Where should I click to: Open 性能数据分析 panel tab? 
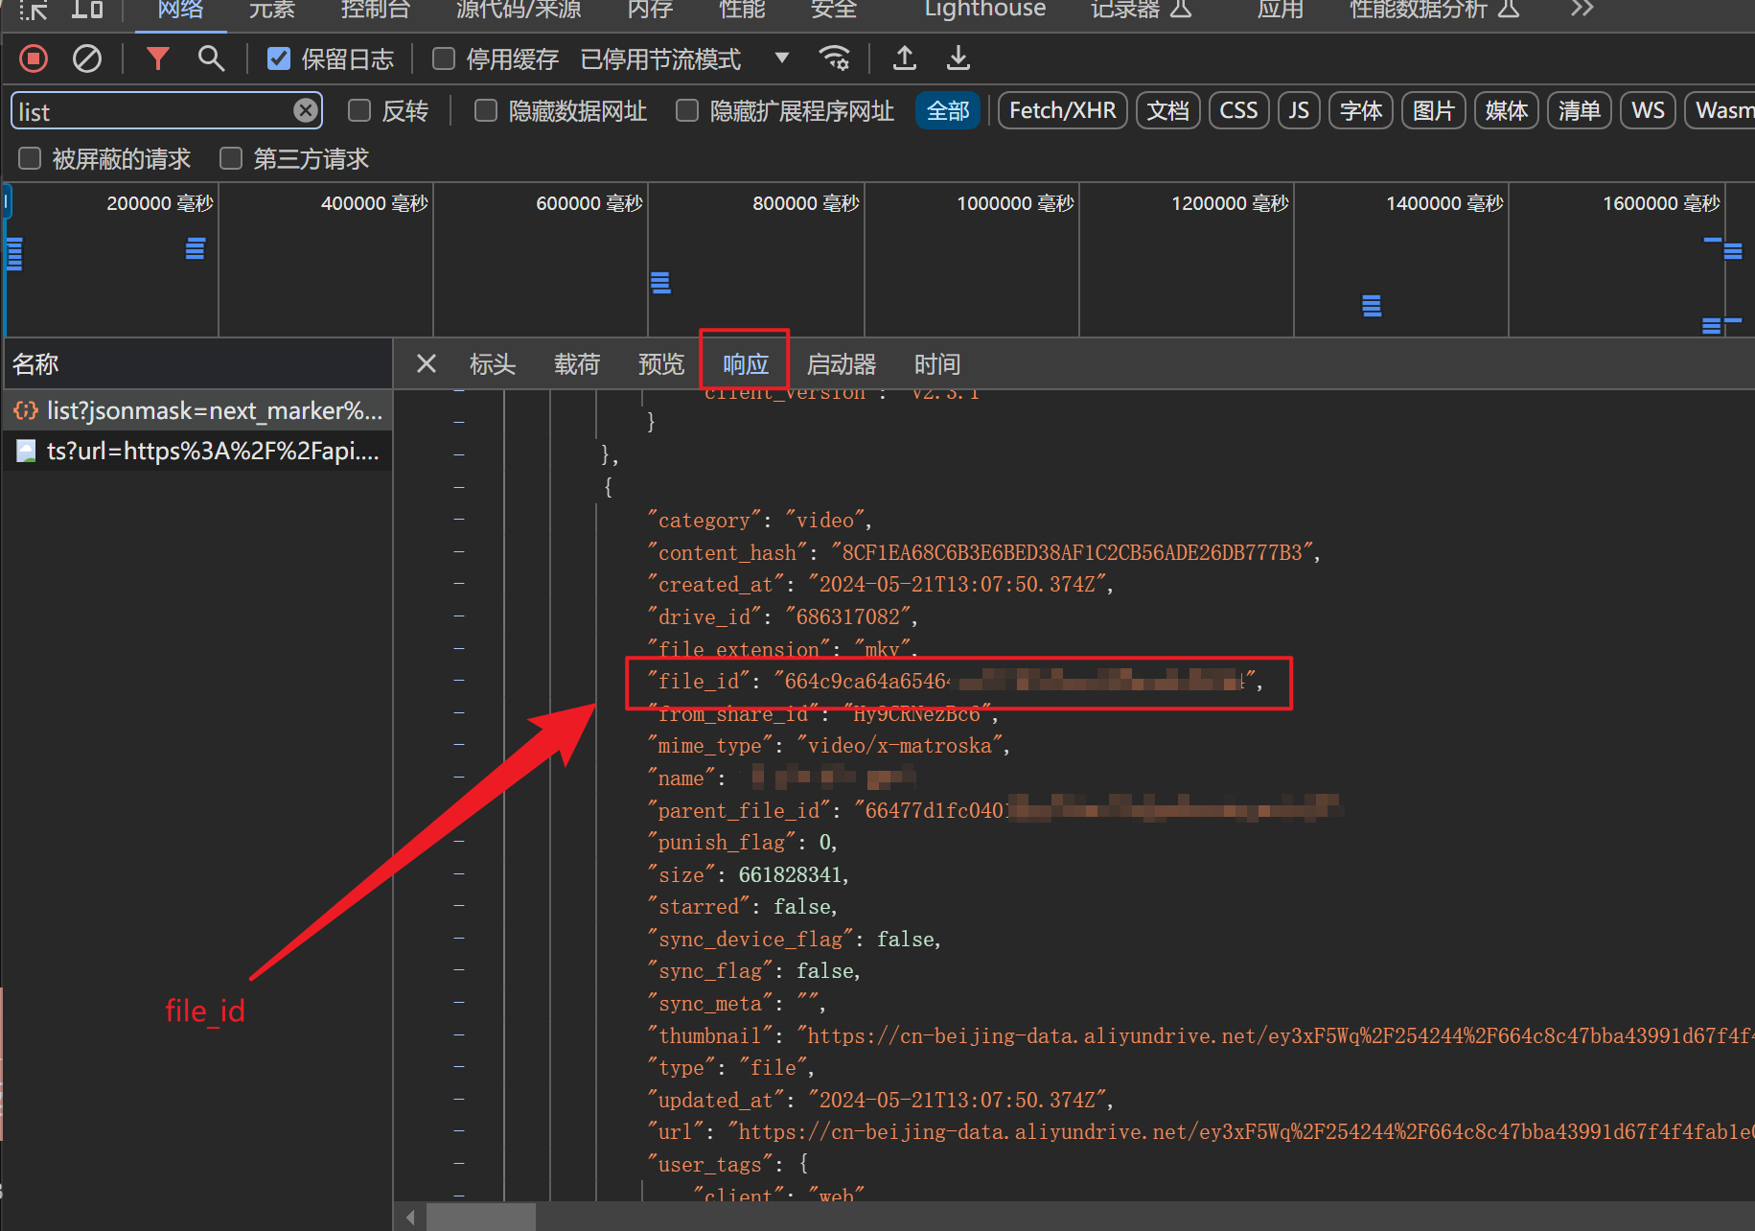[1434, 10]
